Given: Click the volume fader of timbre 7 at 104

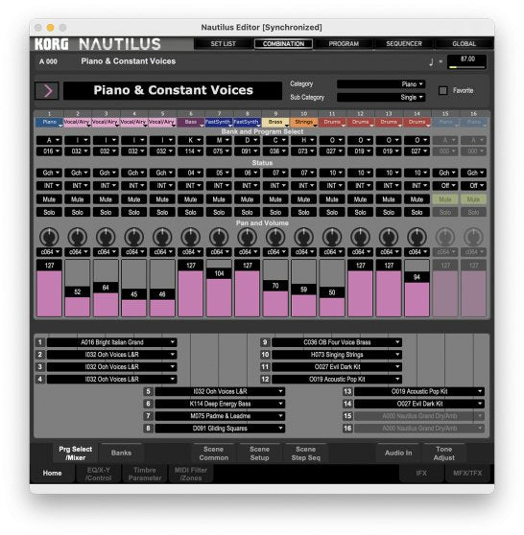Looking at the screenshot, I should click(x=219, y=289).
